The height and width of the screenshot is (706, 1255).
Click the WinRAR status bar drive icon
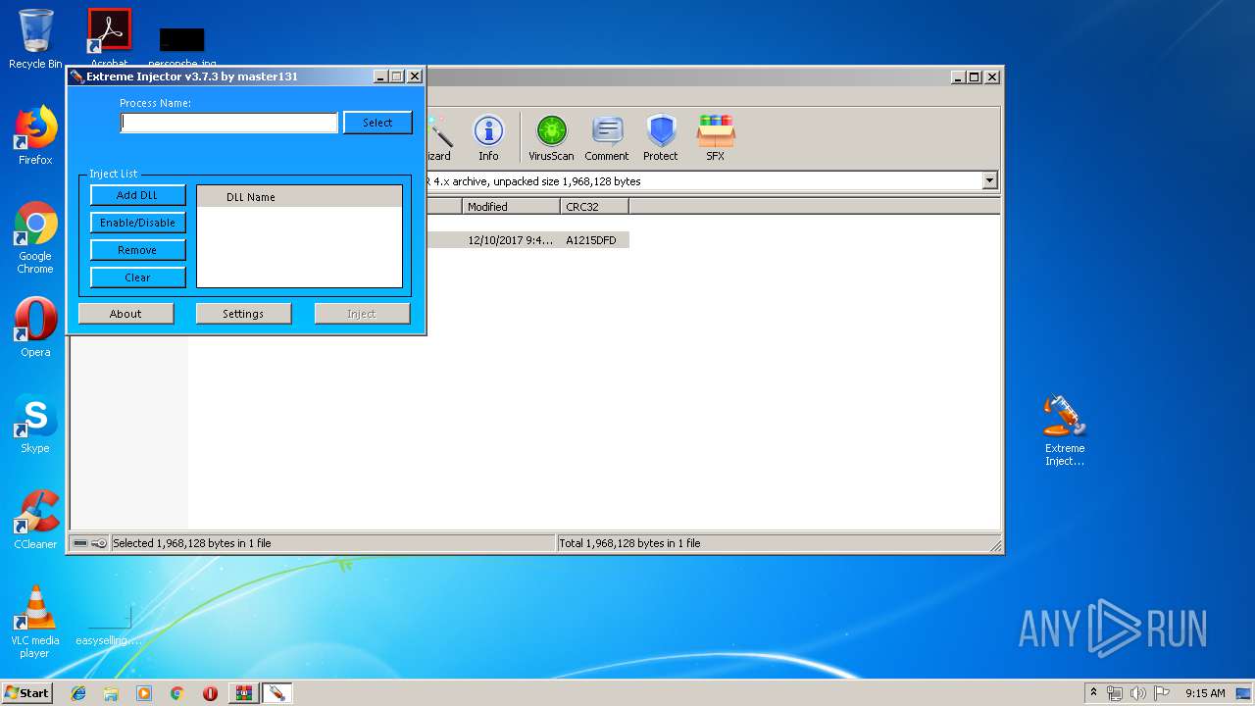click(x=80, y=543)
